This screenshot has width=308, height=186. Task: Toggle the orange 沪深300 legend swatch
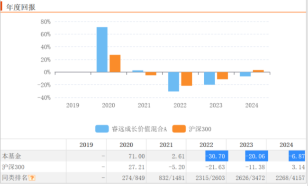179,129
